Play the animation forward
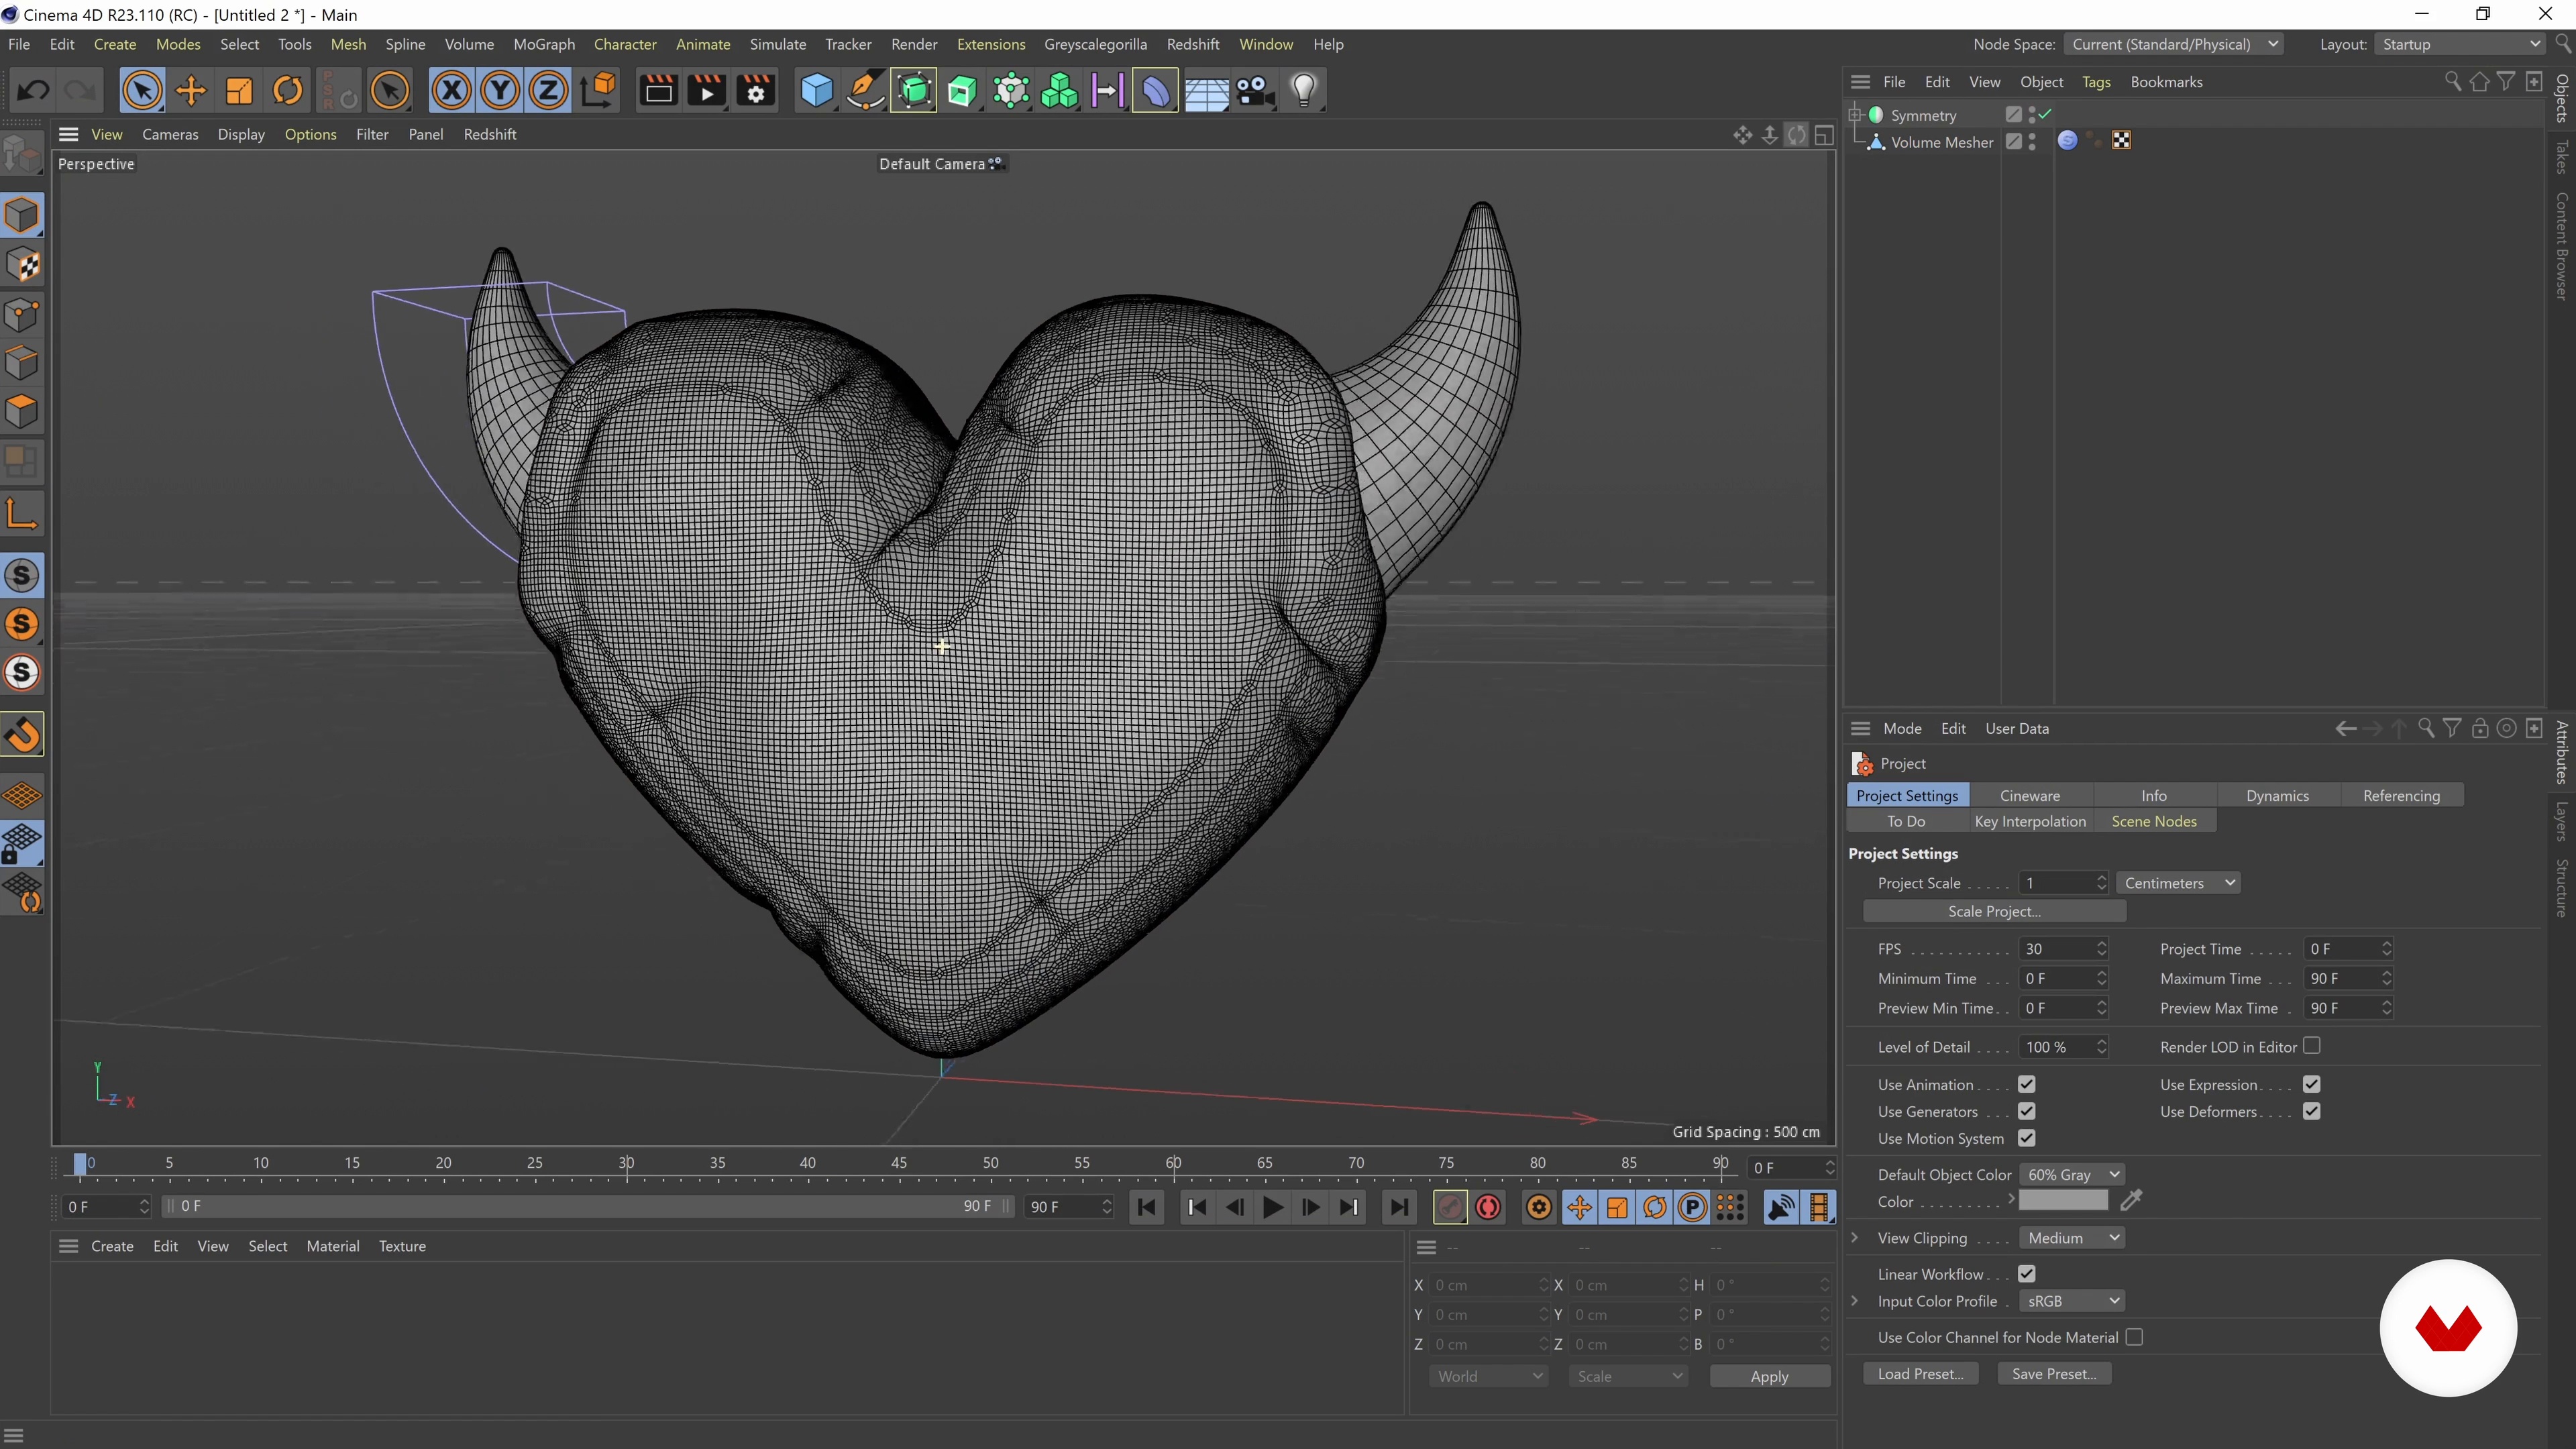Image resolution: width=2576 pixels, height=1449 pixels. click(x=1272, y=1207)
